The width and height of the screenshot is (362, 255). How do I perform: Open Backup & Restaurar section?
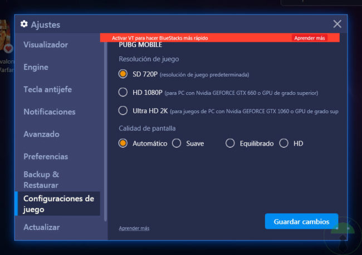pyautogui.click(x=41, y=180)
